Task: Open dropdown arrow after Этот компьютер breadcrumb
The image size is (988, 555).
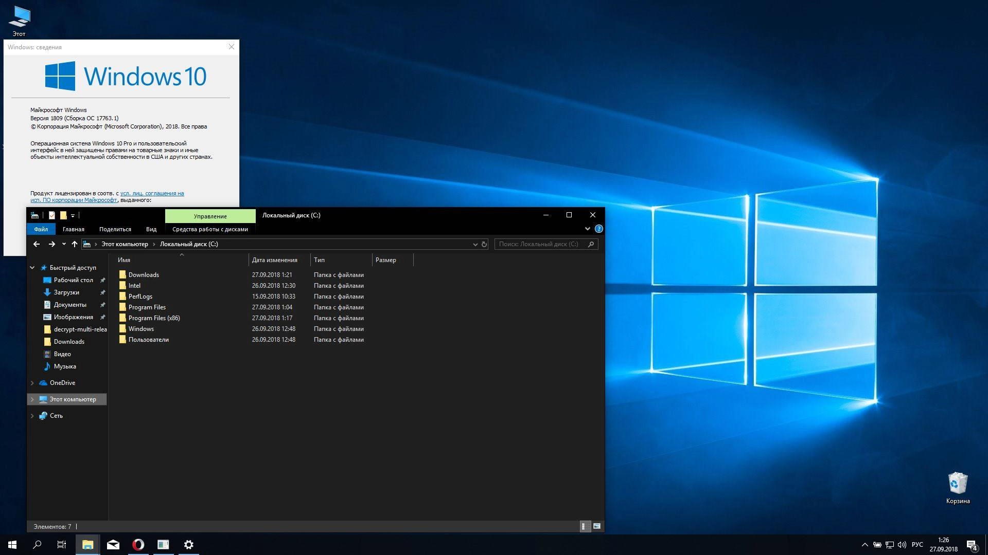Action: pyautogui.click(x=154, y=244)
